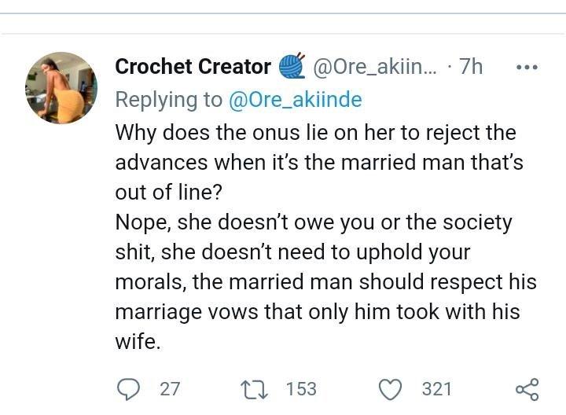Screen dimensions: 566x415
Task: Open the three-dot more options menu
Action: [526, 68]
